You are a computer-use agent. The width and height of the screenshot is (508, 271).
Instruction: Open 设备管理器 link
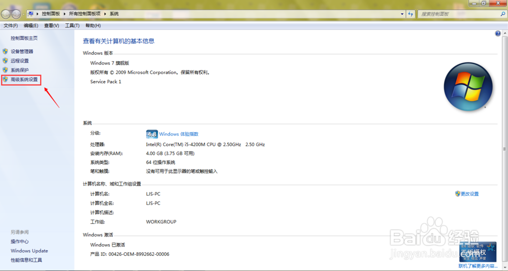22,51
